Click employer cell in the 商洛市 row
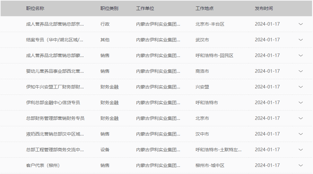Screen dimensions: 313x174 [x=158, y=71]
